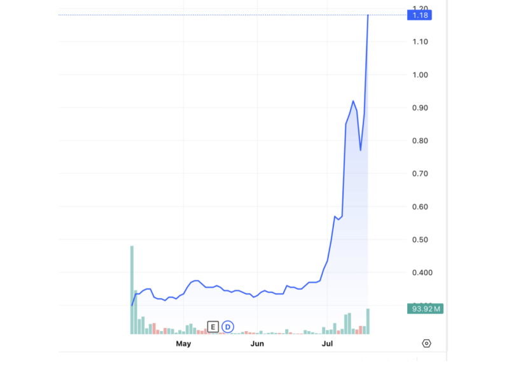This screenshot has height=382, width=509.
Task: Open the chart settings hexagon icon
Action: 425,343
